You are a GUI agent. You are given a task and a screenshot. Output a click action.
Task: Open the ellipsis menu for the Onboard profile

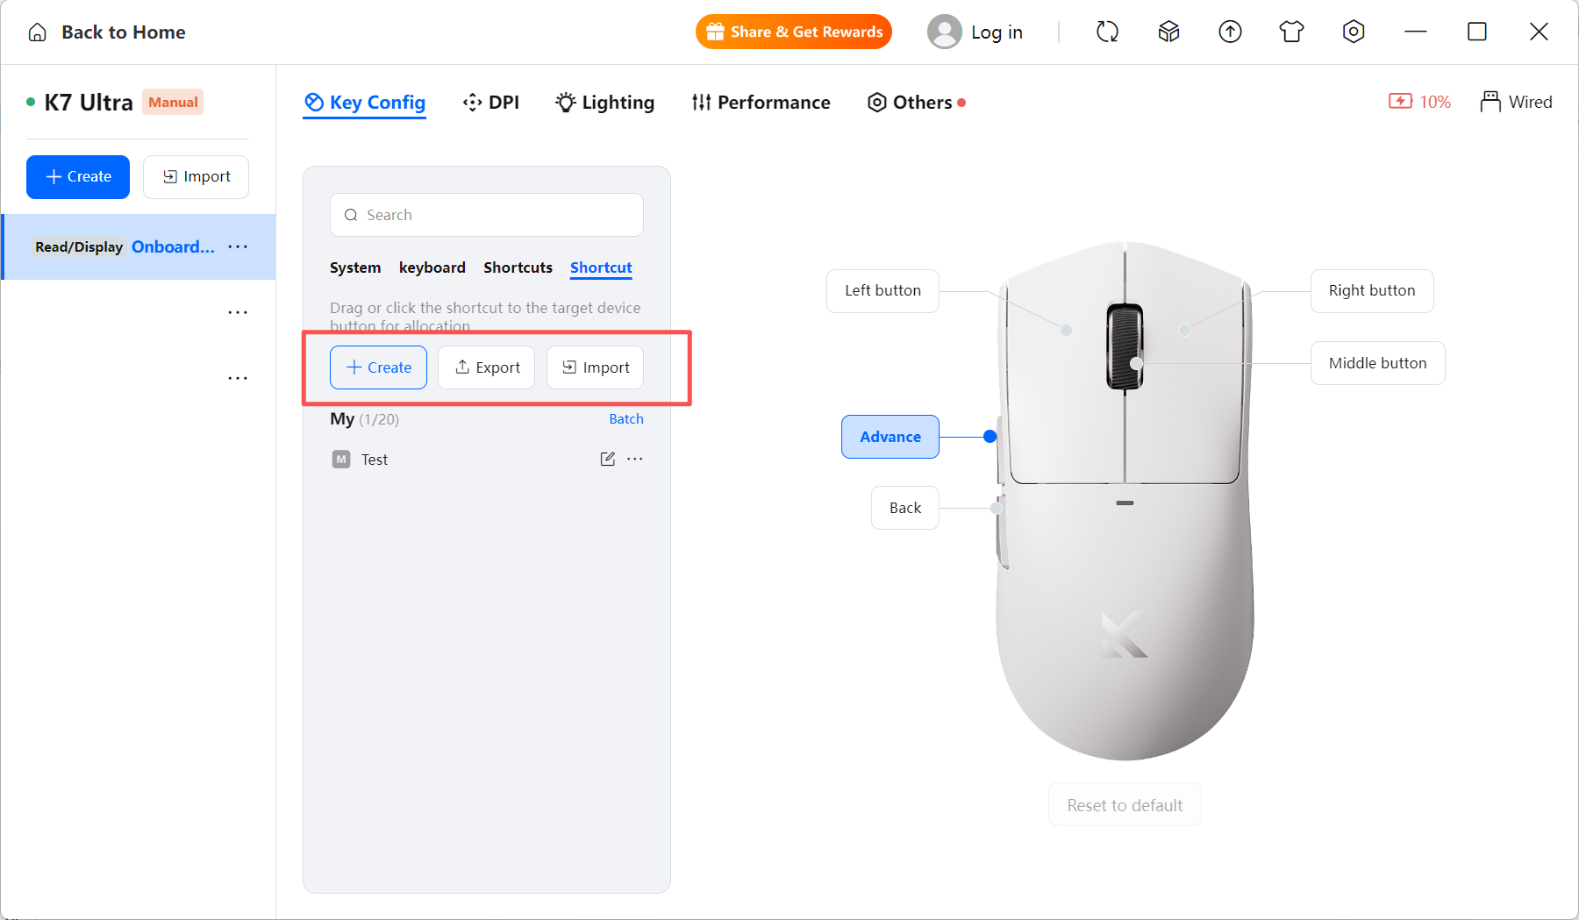(238, 246)
